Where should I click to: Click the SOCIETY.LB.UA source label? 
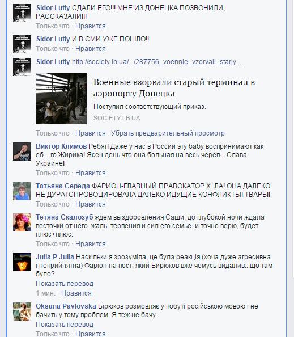117,118
